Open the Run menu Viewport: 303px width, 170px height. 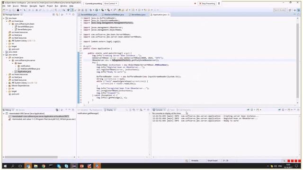tap(56, 6)
